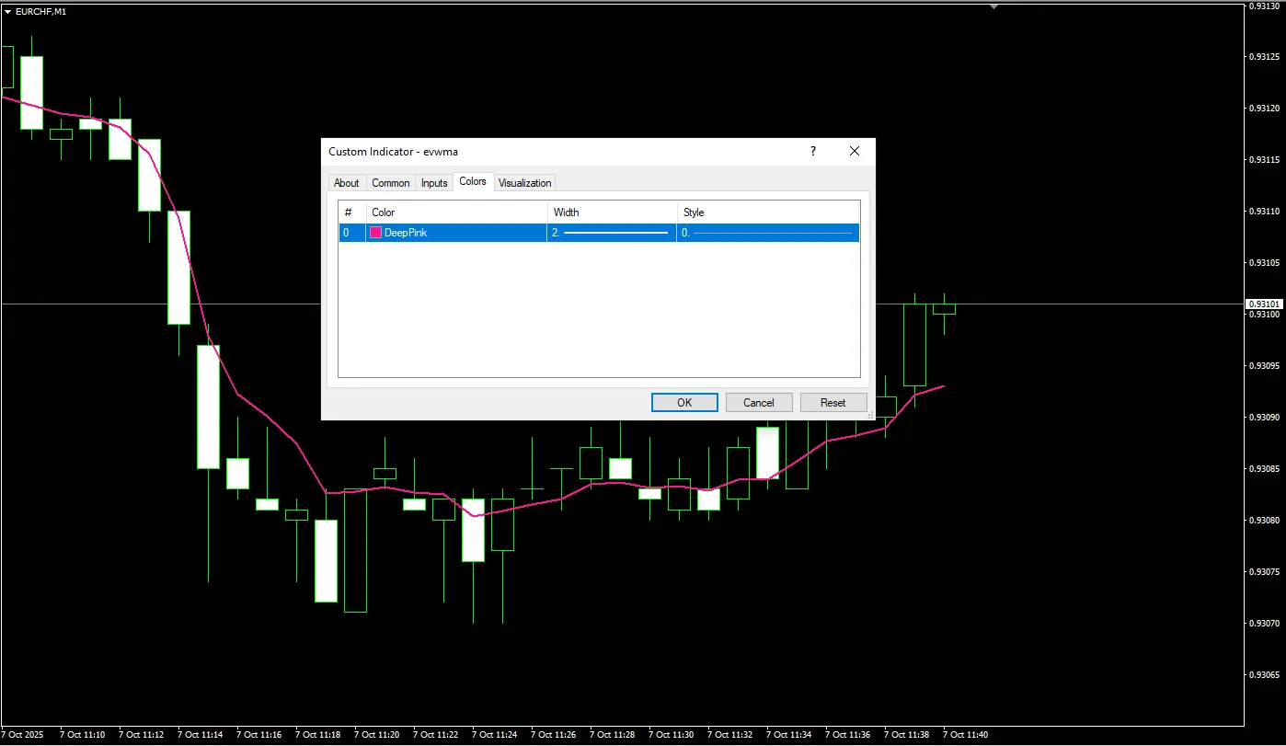Click the help question mark icon
The width and height of the screenshot is (1286, 746).
[812, 151]
